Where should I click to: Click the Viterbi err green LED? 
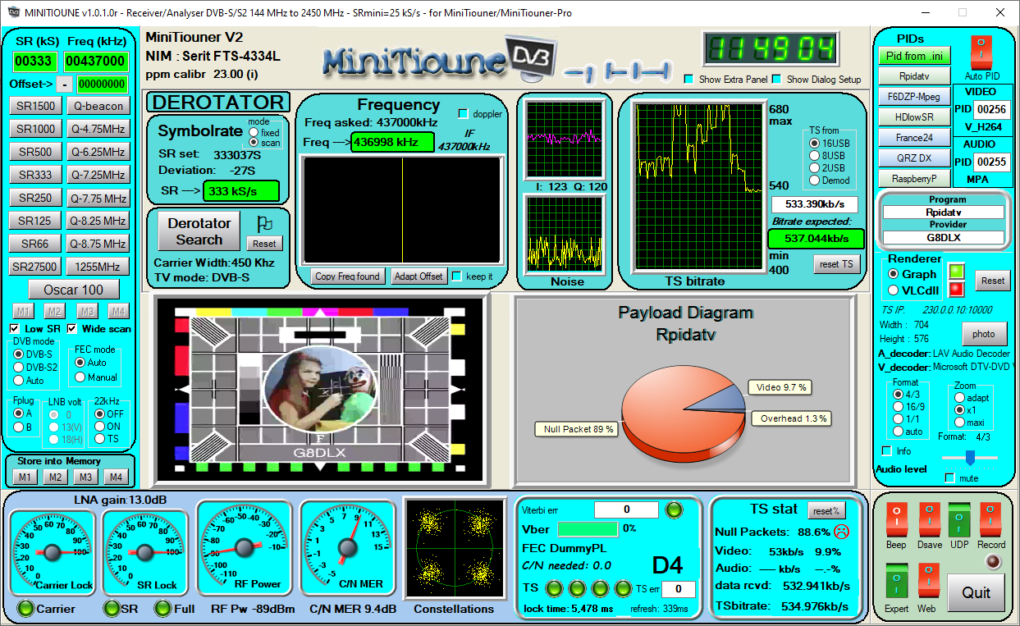click(674, 509)
